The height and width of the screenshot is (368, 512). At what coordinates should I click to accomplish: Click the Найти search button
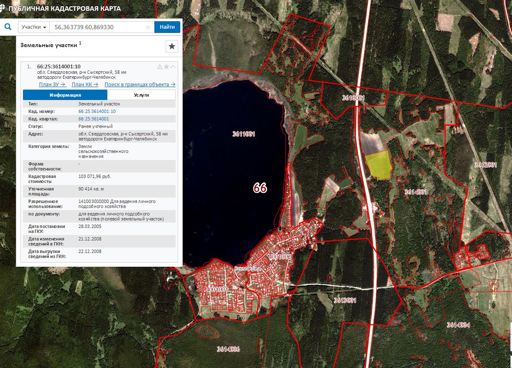[x=167, y=27]
